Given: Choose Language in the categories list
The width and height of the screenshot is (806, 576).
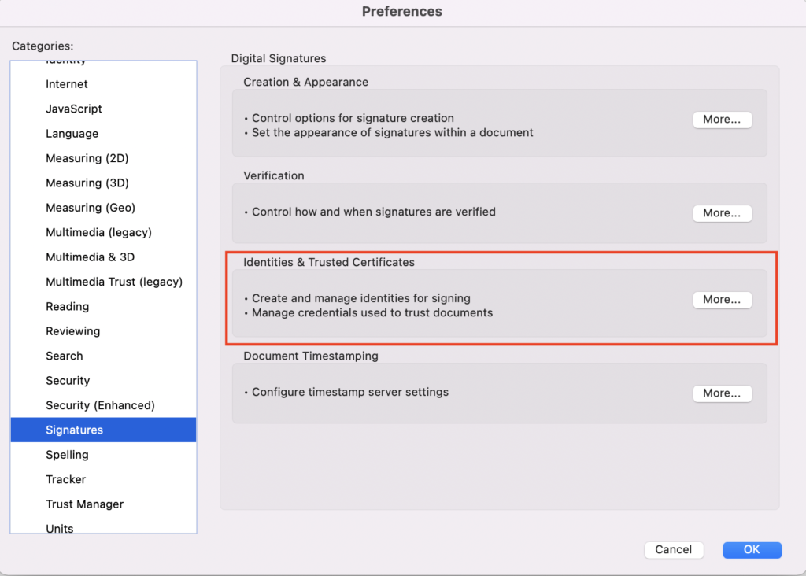Looking at the screenshot, I should coord(72,134).
